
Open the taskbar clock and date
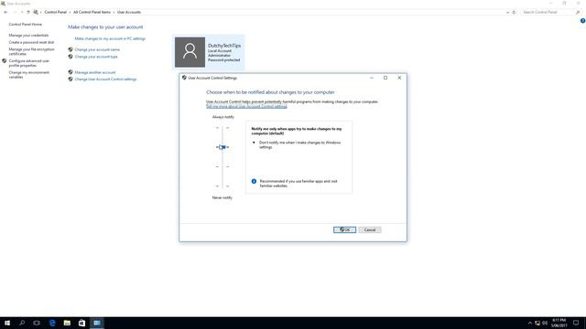click(x=559, y=323)
